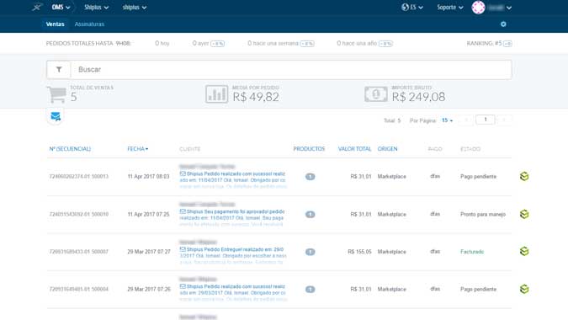
Task: Go to the next results page
Action: 504,120
